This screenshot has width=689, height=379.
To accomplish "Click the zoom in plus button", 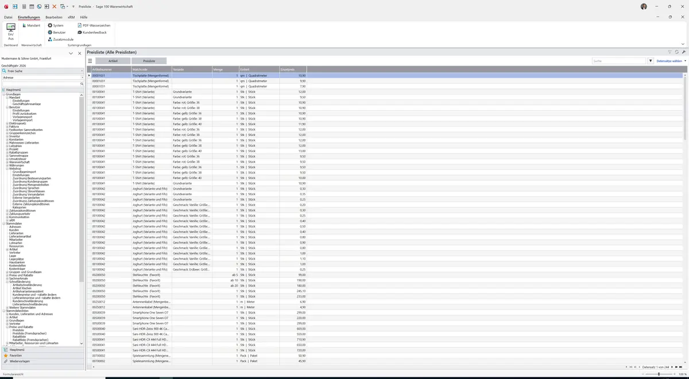I will coord(676,374).
